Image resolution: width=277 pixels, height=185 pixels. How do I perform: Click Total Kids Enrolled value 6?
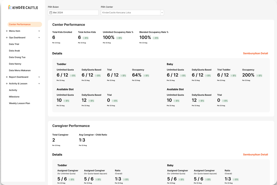[x=54, y=37]
